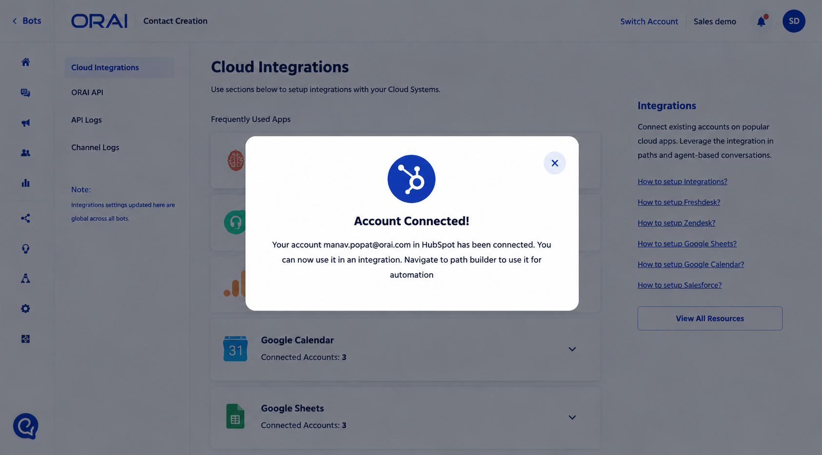Open API Logs in the side menu
The width and height of the screenshot is (822, 455).
point(86,120)
